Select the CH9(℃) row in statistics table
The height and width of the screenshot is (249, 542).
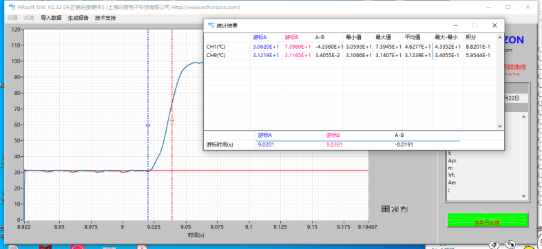350,55
